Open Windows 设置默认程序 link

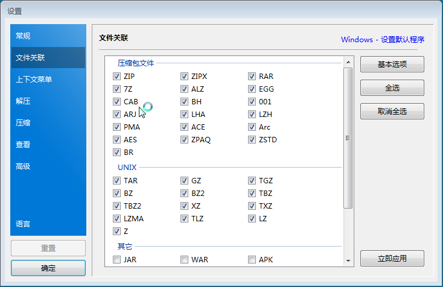coord(382,40)
